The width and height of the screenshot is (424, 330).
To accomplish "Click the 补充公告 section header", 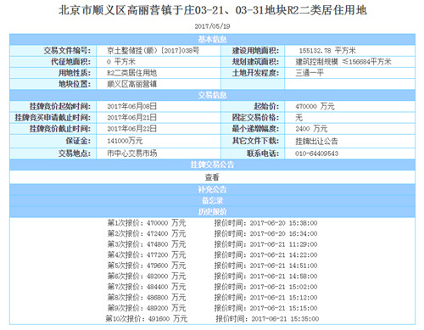I will click(212, 189).
